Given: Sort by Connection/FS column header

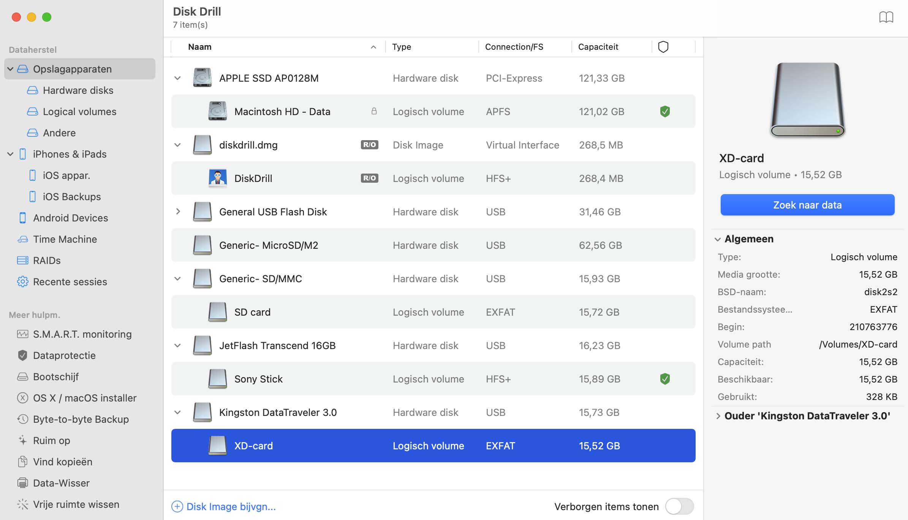Looking at the screenshot, I should (x=525, y=47).
